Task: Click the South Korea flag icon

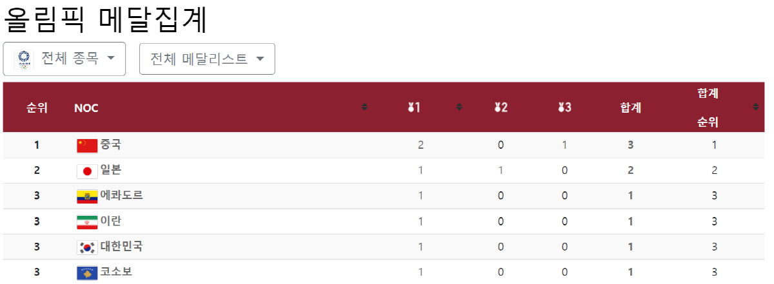Action: [87, 247]
